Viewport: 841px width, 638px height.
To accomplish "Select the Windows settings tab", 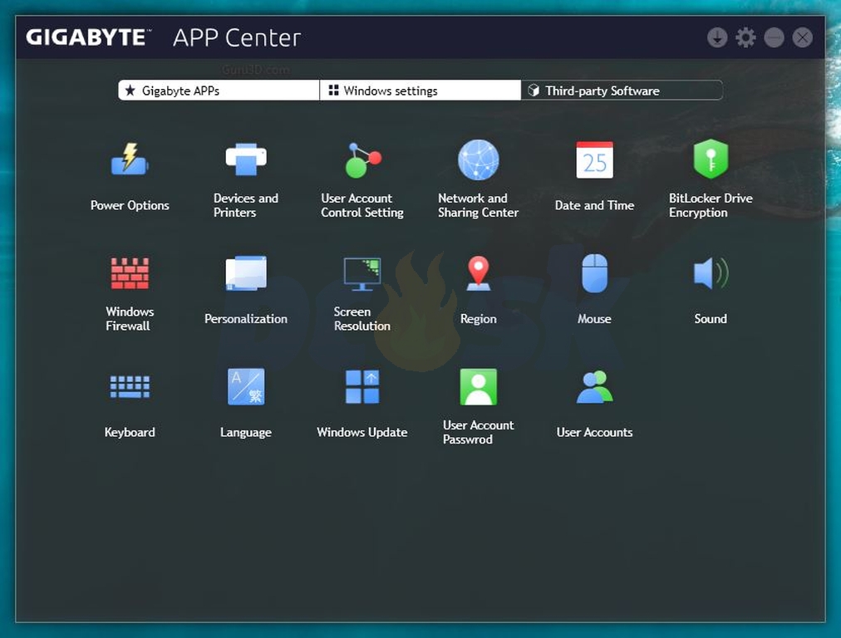I will coord(420,91).
